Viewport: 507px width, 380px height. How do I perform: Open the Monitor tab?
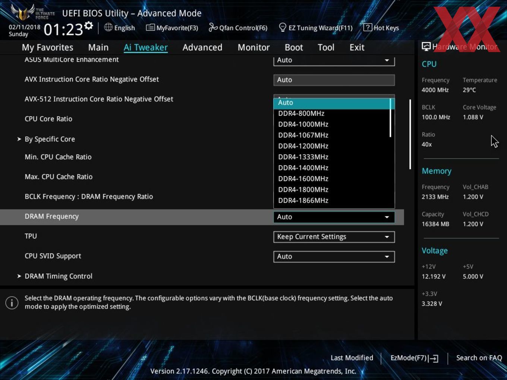(x=253, y=47)
